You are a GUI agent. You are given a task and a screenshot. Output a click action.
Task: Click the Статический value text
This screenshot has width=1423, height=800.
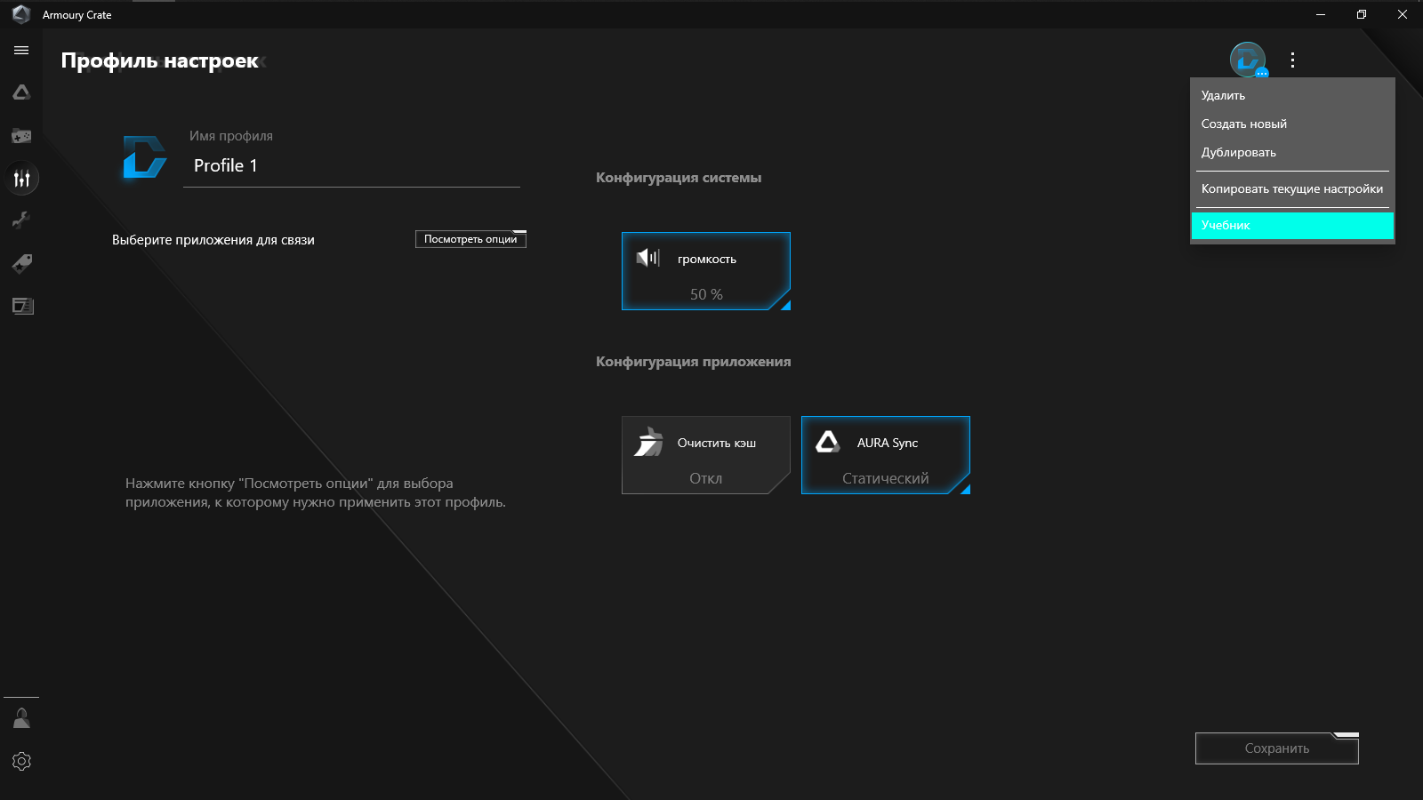pyautogui.click(x=886, y=478)
